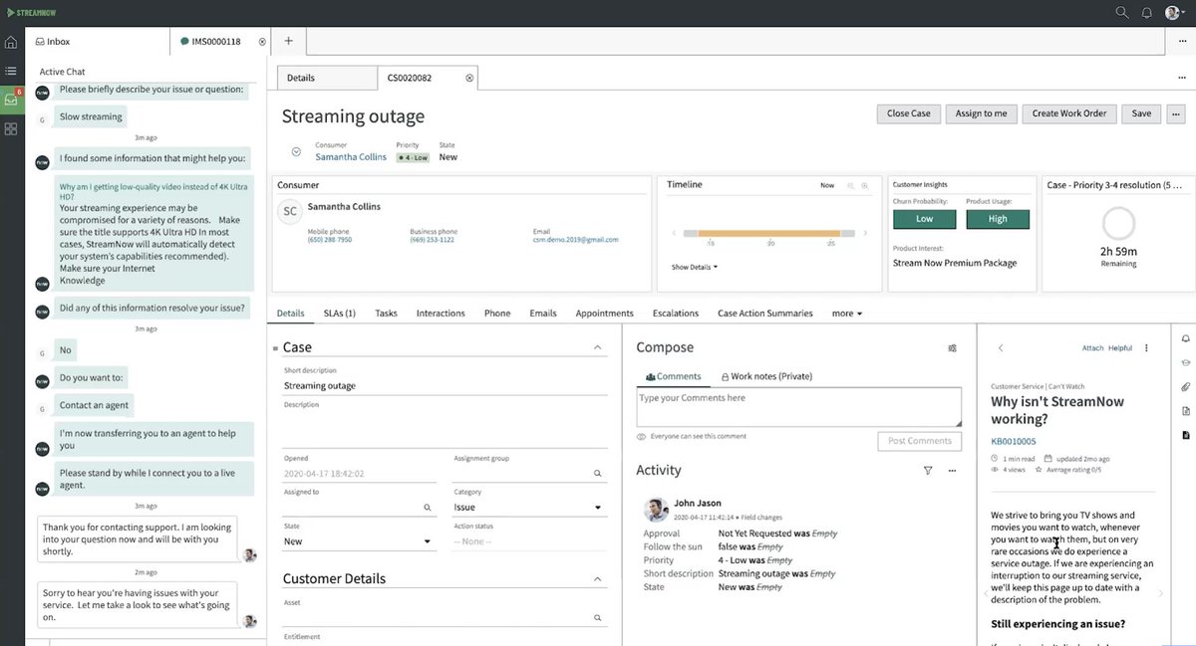
Task: Open Compose settings icon
Action: click(x=952, y=348)
